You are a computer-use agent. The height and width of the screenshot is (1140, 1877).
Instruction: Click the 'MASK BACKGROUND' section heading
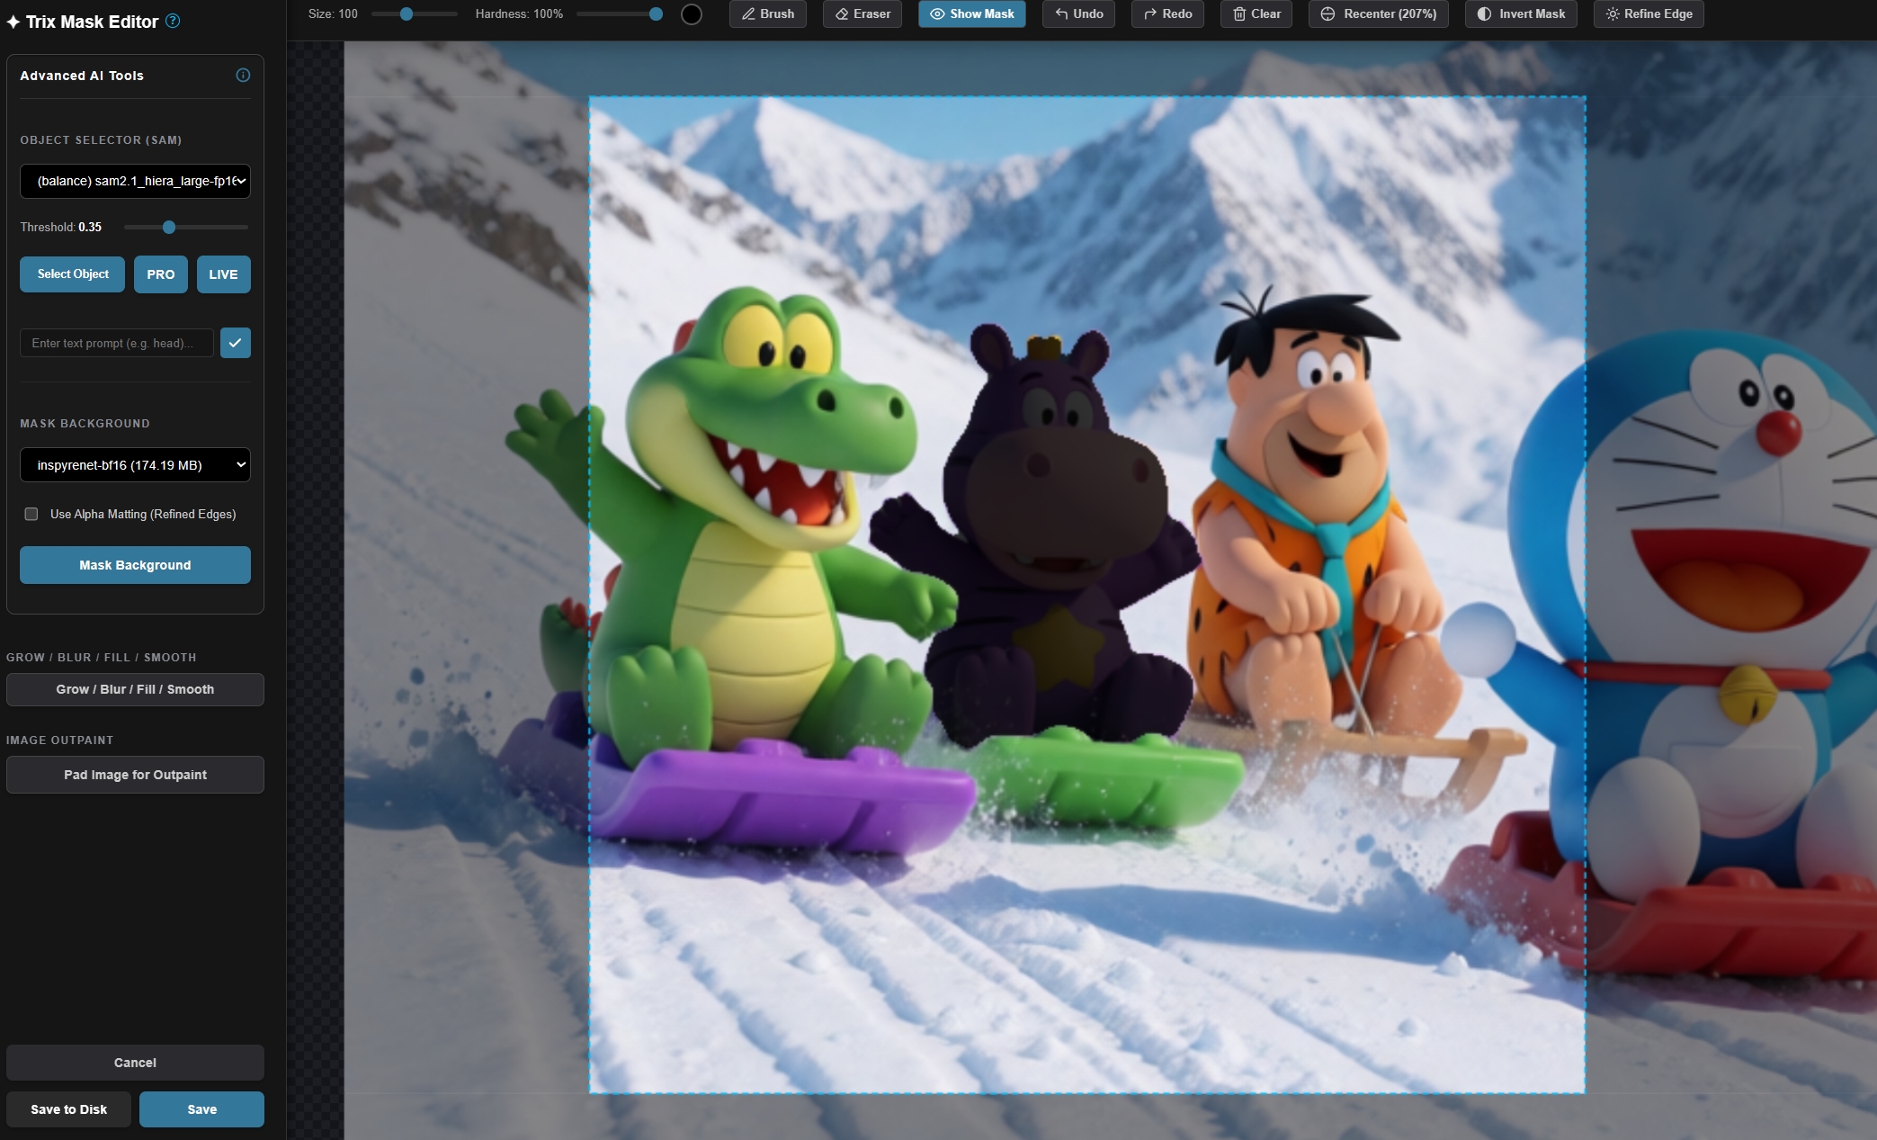(85, 424)
